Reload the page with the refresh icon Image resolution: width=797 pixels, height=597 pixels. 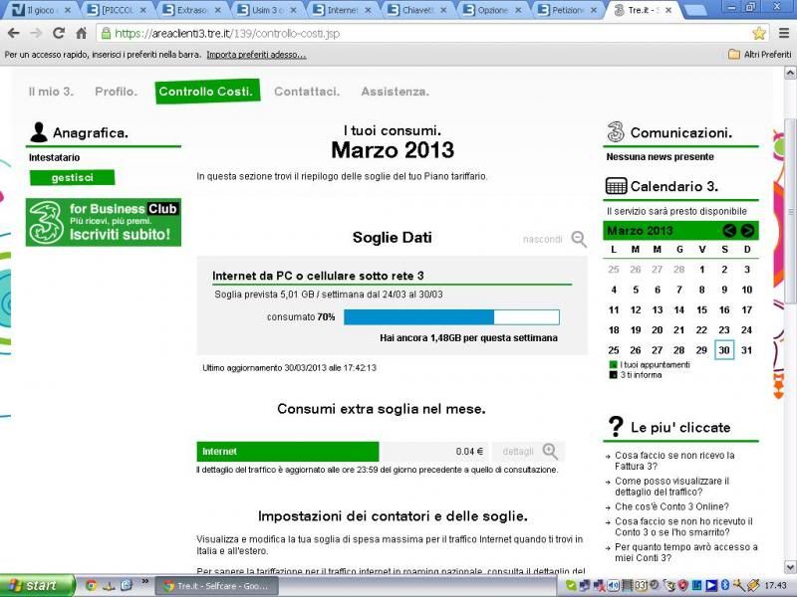pos(59,34)
